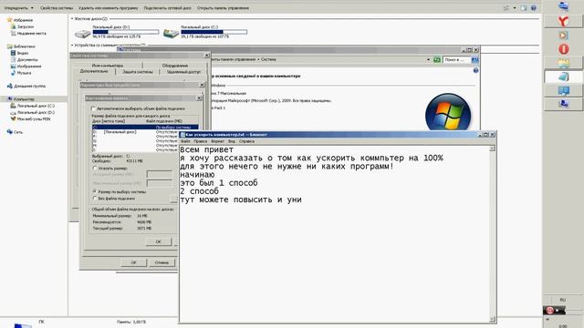The image size is (584, 328).
Task: Select Изображения library in navigation pane
Action: point(29,67)
